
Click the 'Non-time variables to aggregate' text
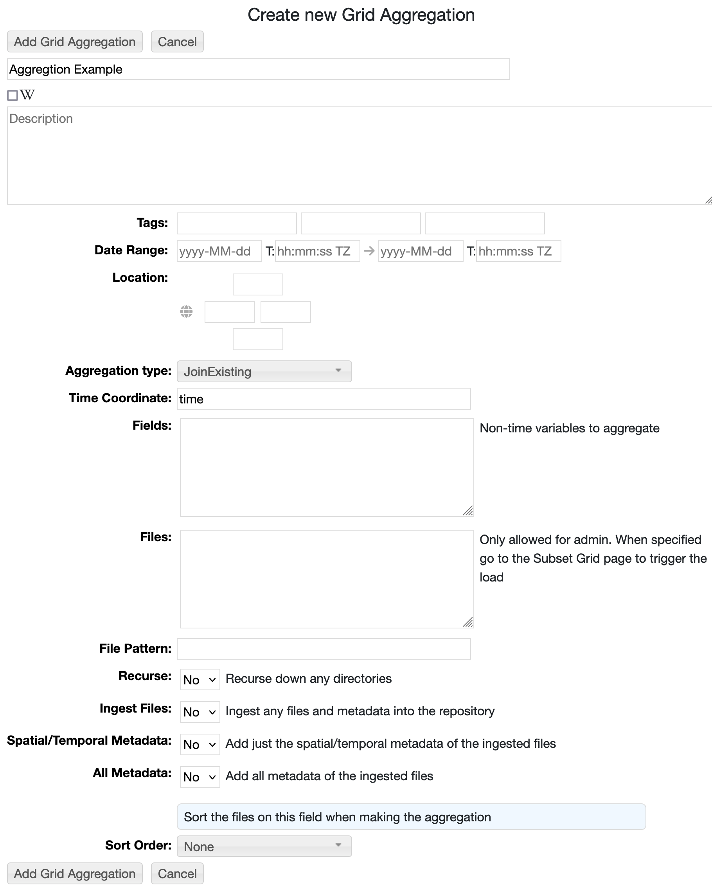[570, 428]
